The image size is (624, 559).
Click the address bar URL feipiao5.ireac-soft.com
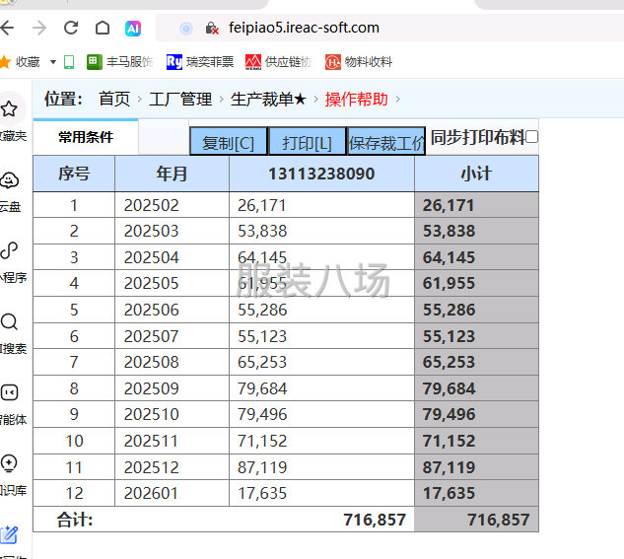(304, 28)
